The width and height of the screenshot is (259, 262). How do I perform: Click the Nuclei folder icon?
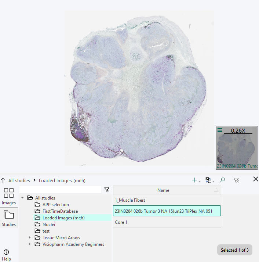[37, 225]
